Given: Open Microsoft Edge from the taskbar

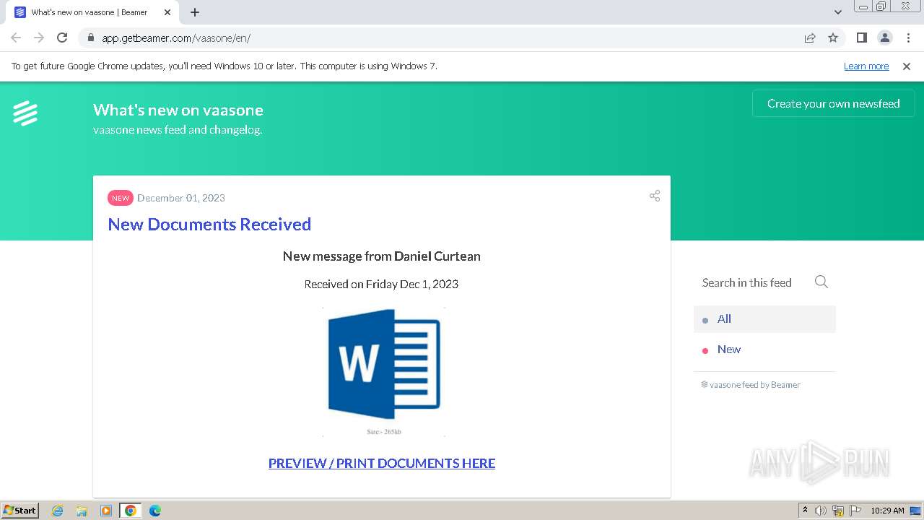Looking at the screenshot, I should coord(155,511).
